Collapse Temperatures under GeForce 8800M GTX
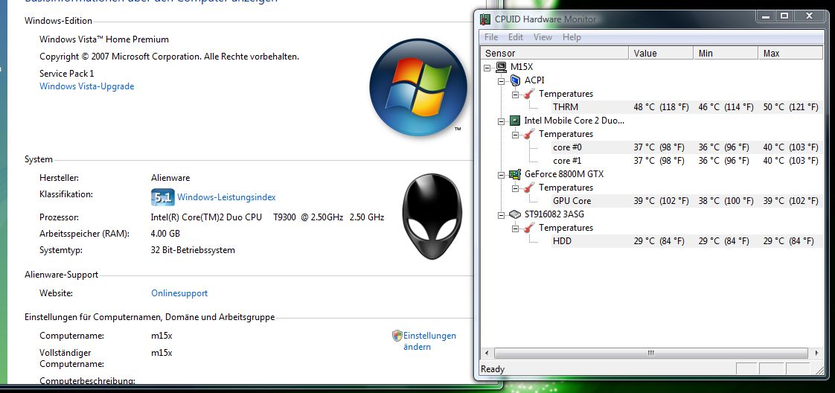Screen dimensions: 835x393 (x=515, y=188)
